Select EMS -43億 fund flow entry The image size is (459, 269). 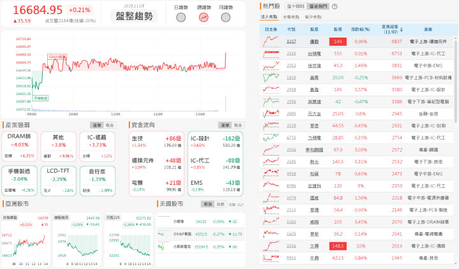click(x=215, y=186)
